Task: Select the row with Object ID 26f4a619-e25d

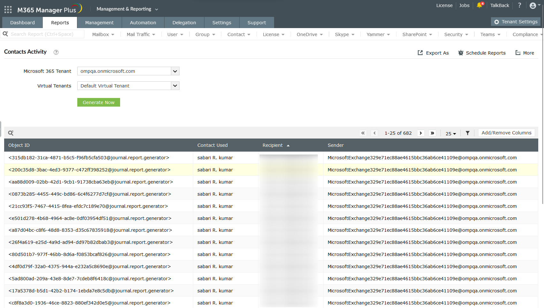Action: pyautogui.click(x=271, y=242)
